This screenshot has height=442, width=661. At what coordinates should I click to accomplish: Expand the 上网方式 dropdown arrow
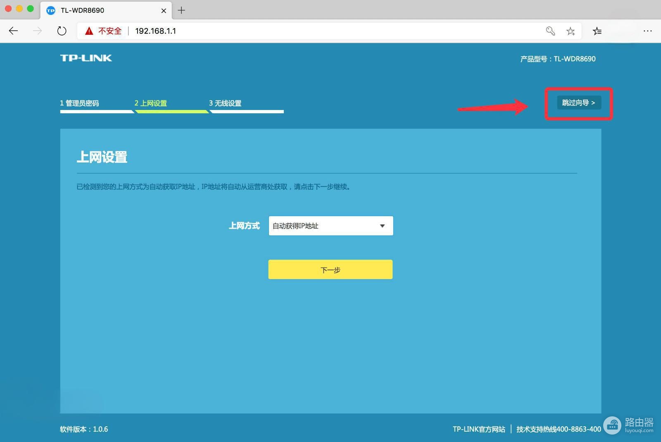382,226
